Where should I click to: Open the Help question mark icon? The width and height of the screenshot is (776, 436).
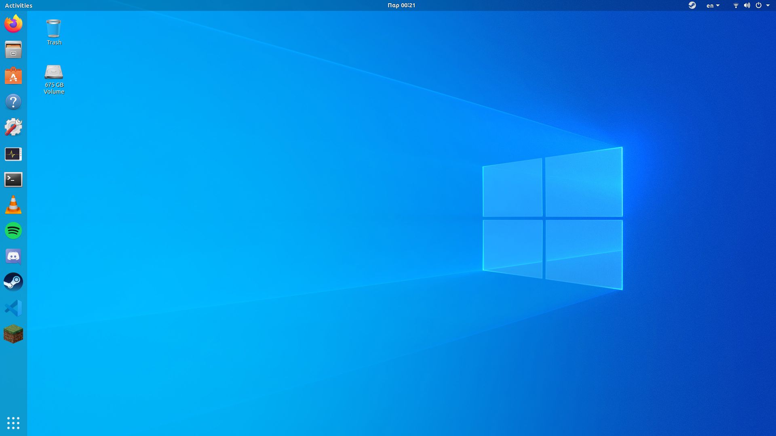(13, 102)
